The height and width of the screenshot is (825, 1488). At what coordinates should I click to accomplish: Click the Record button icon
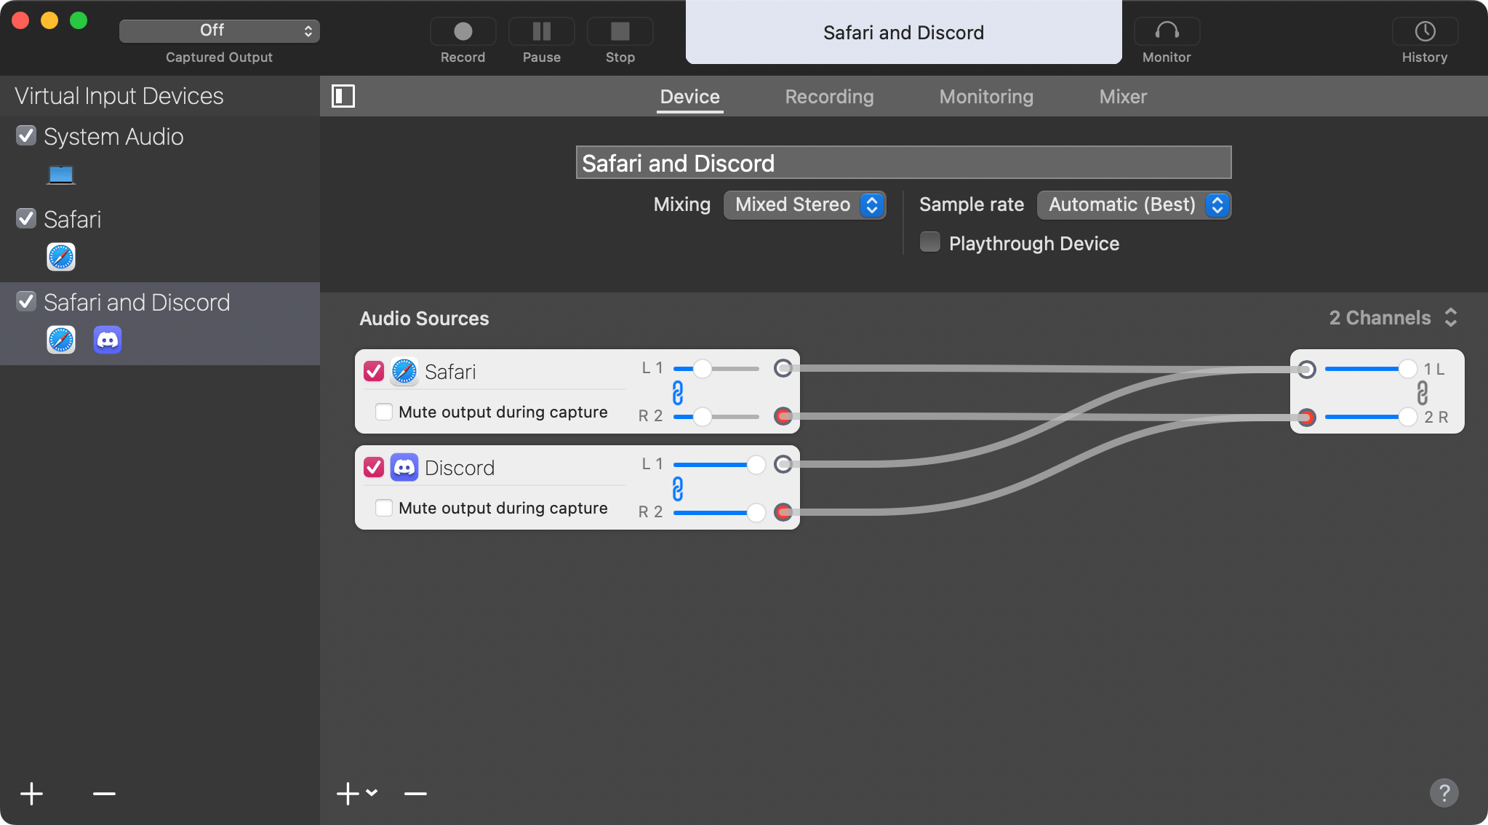(463, 31)
